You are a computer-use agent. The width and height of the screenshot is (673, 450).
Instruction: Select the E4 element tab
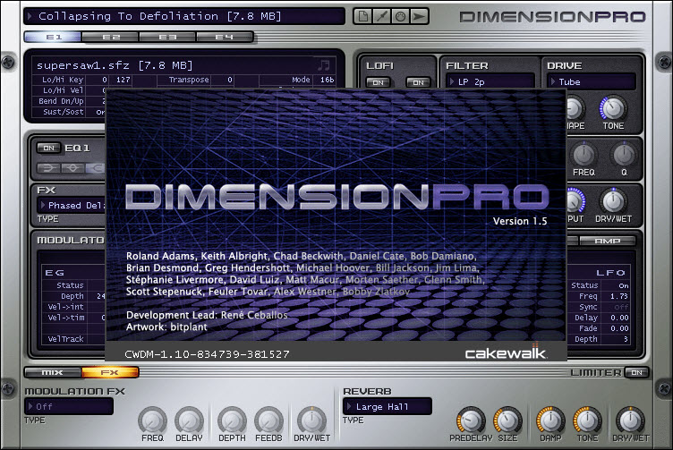[225, 37]
